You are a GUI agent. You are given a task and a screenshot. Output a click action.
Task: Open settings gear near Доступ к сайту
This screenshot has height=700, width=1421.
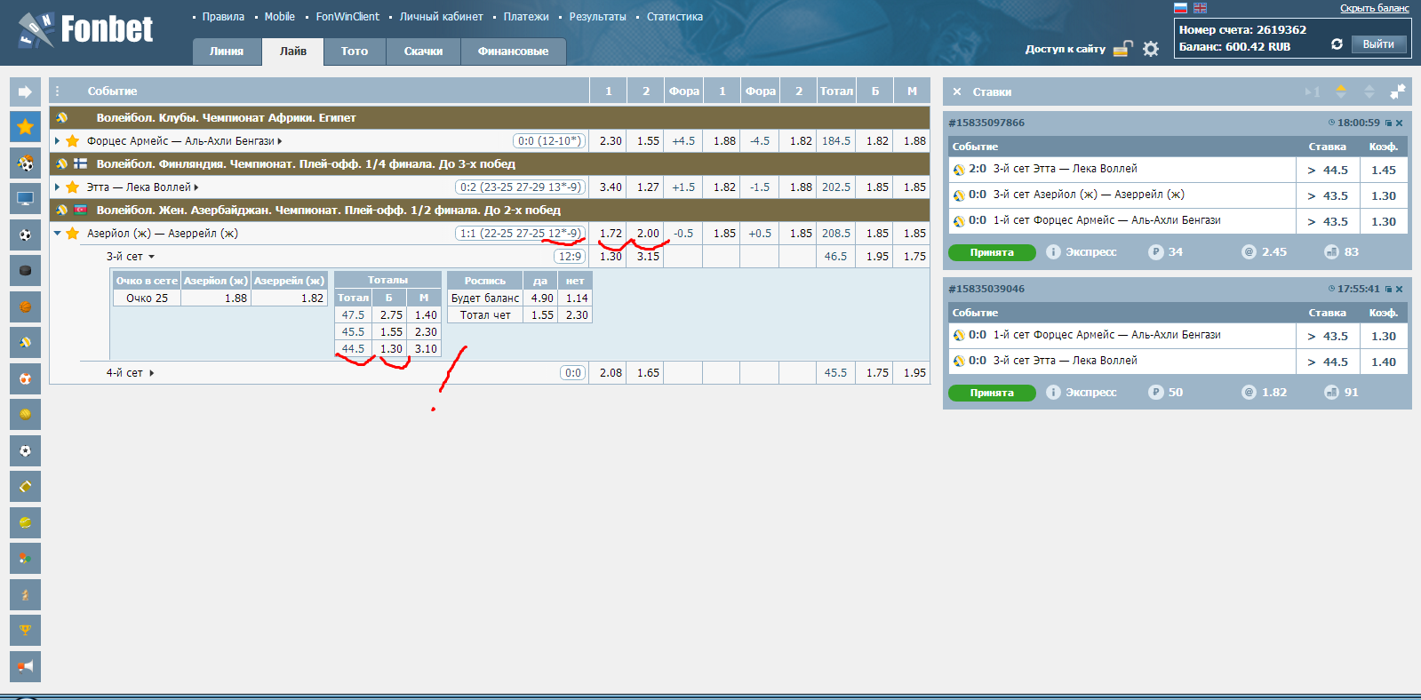click(1151, 49)
